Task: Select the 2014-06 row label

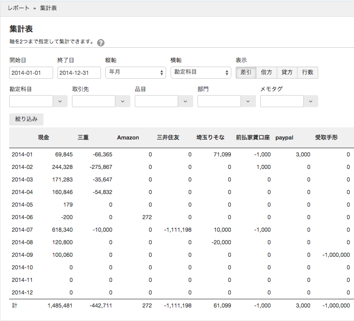Action: (22, 217)
